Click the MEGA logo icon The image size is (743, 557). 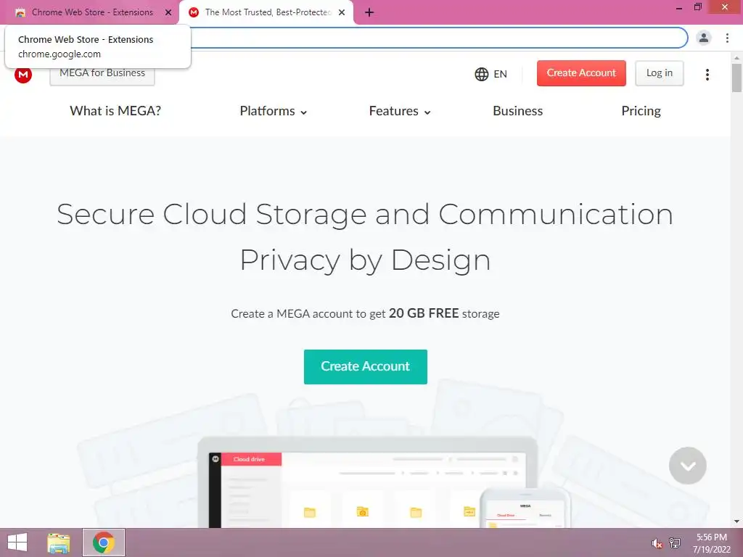22,75
